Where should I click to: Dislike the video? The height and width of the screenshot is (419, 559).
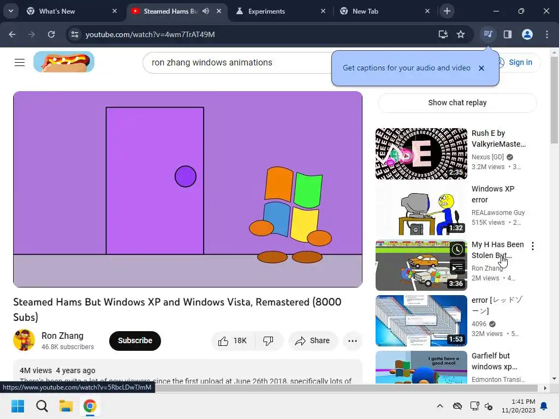(x=269, y=341)
